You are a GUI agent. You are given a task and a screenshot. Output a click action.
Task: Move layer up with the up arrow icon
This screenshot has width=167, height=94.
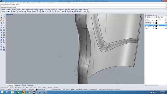tap(151, 17)
